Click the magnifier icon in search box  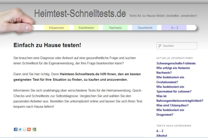(x=160, y=46)
